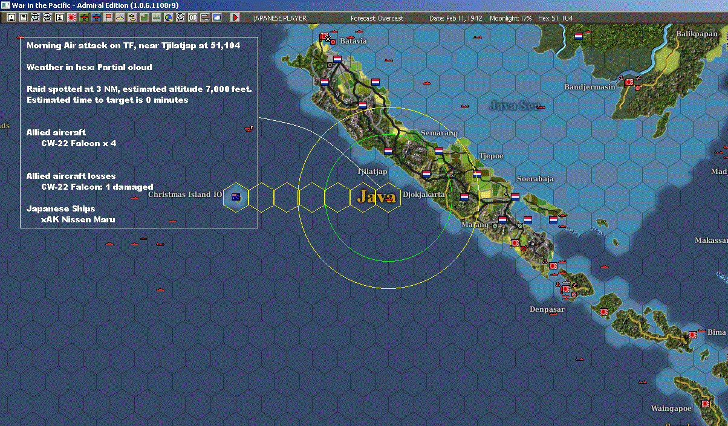
Task: Click the anchor icon at Bandjermasin
Action: [x=621, y=77]
